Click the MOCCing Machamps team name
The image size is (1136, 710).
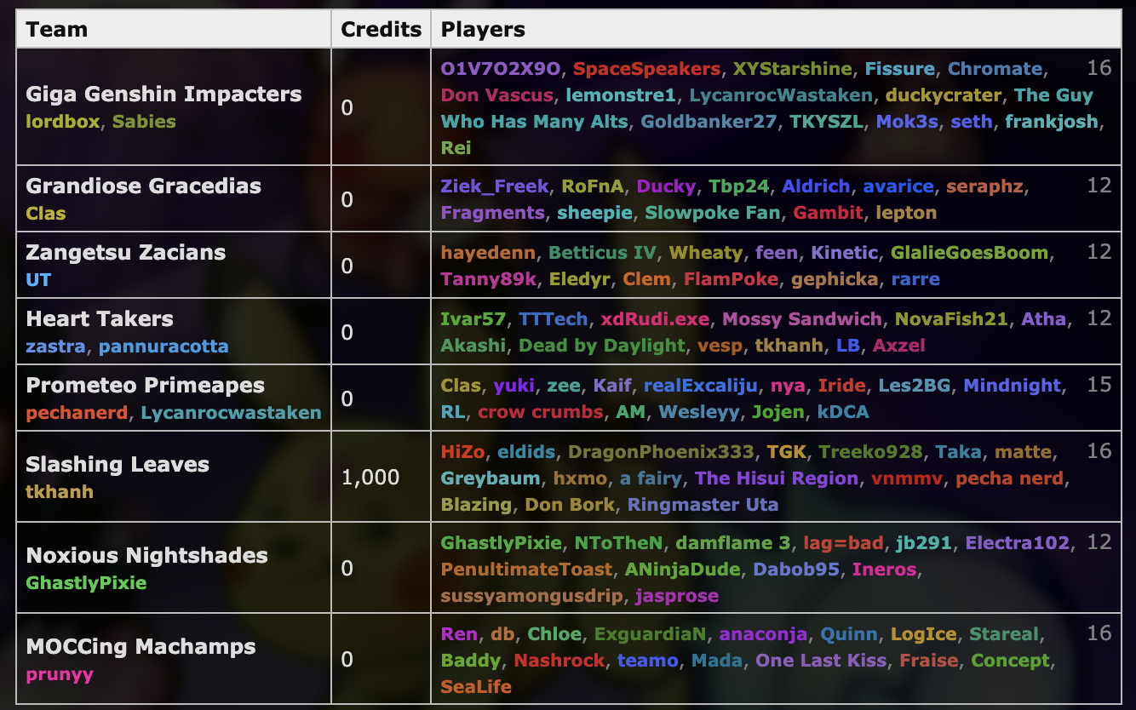coord(141,647)
